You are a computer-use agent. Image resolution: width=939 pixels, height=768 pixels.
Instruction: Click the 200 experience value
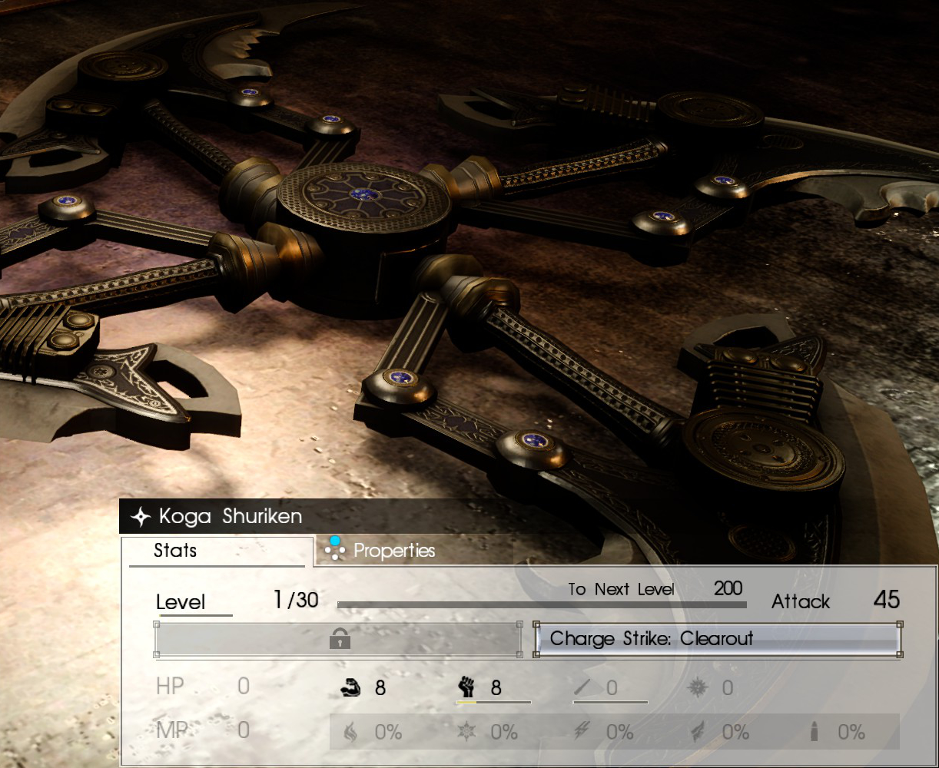pos(728,589)
